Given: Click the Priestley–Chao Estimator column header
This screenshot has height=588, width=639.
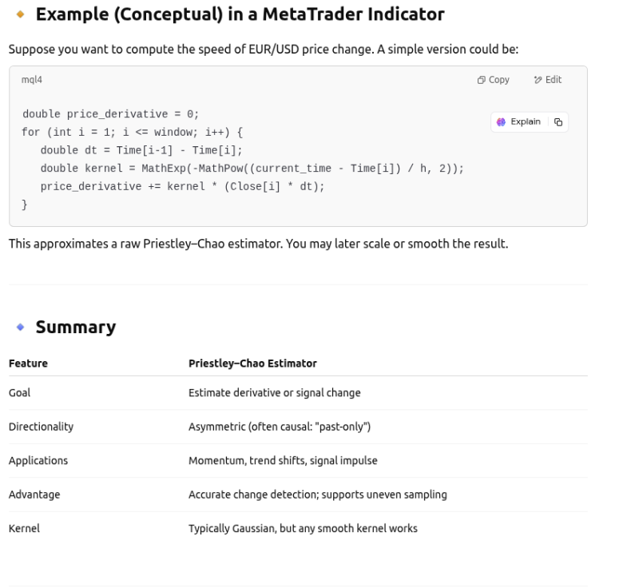Looking at the screenshot, I should (x=252, y=364).
